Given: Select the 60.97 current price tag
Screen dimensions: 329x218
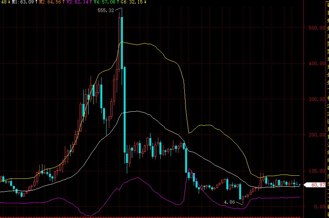Looking at the screenshot, I should click(316, 185).
